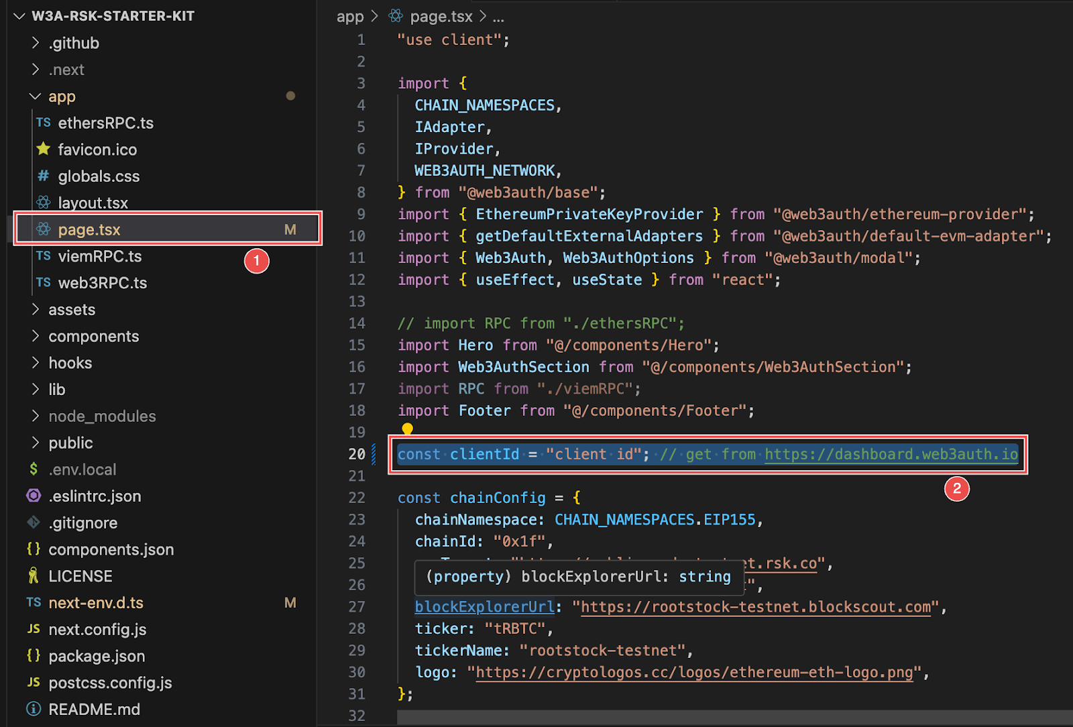
Task: Click the braces icon beside package.json
Action: [x=34, y=655]
